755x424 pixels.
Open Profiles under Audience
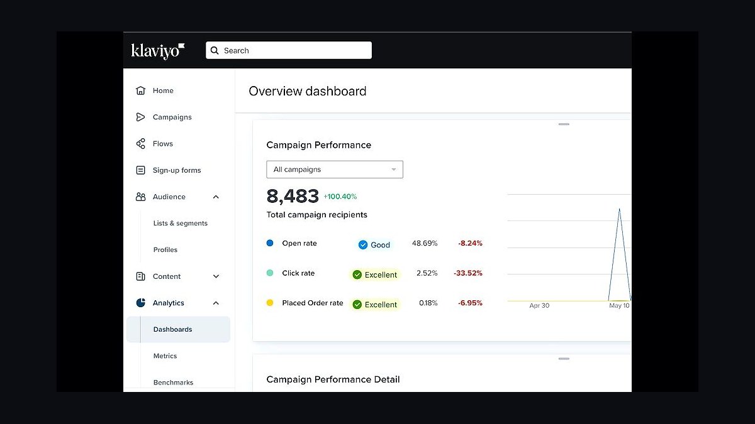coord(165,249)
